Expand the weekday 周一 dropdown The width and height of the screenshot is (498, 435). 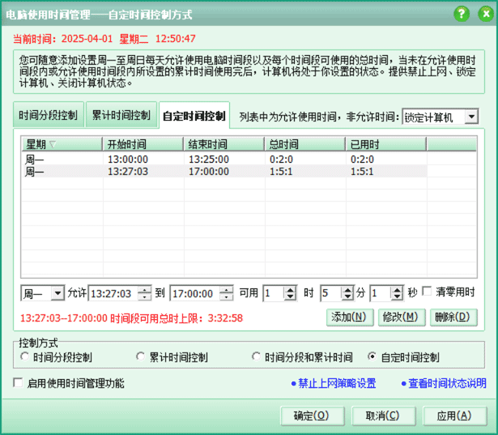click(x=57, y=293)
